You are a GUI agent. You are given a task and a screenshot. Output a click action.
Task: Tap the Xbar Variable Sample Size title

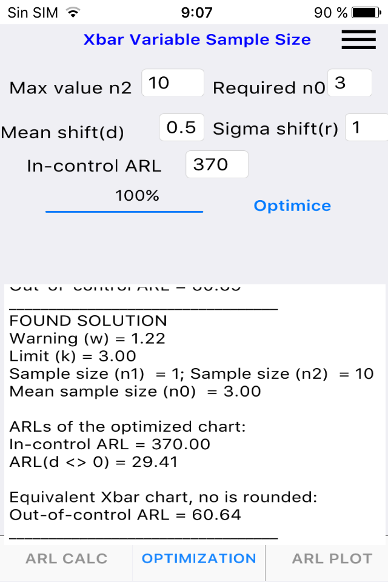(197, 39)
